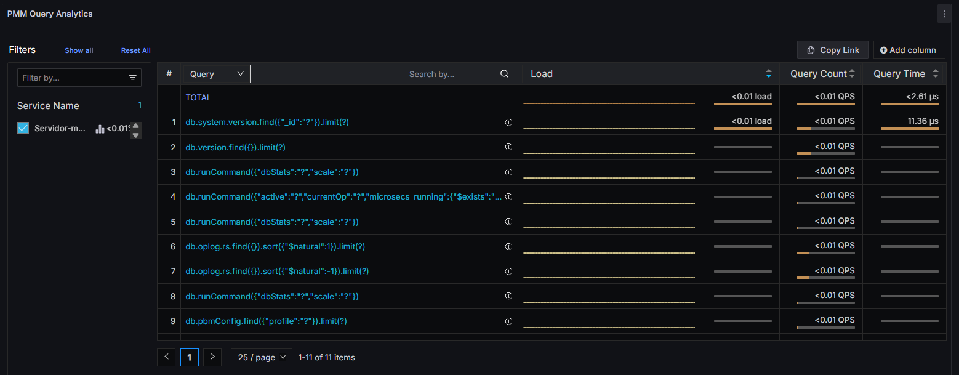The height and width of the screenshot is (375, 959).
Task: Click info icon for db.version.find query
Action: click(x=508, y=147)
